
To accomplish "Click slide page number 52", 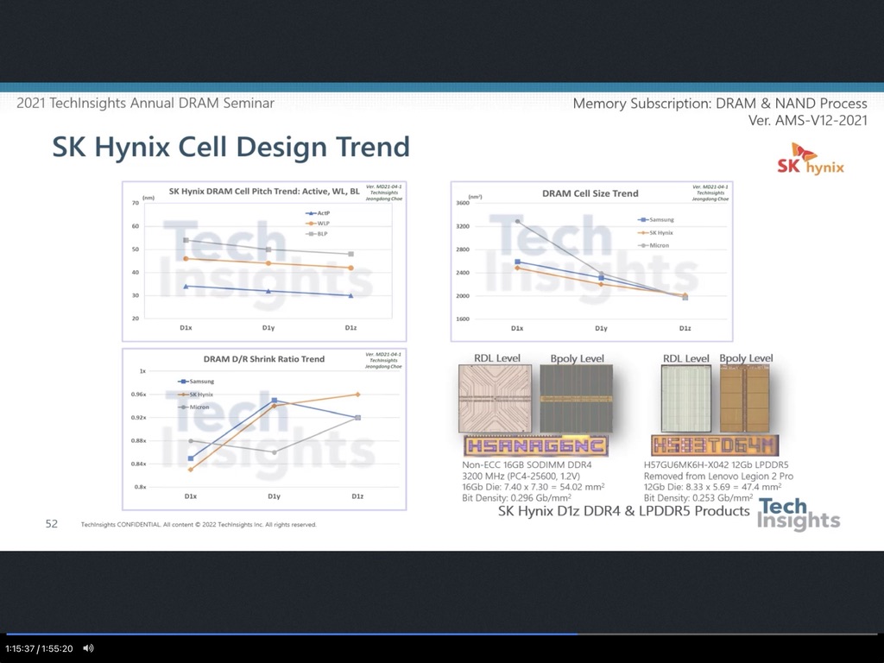I will tap(52, 523).
